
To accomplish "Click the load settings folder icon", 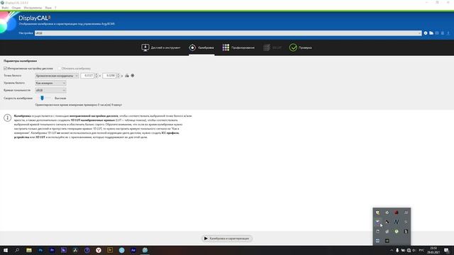I will pos(431,33).
